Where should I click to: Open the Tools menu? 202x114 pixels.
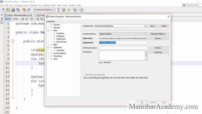click(65, 5)
